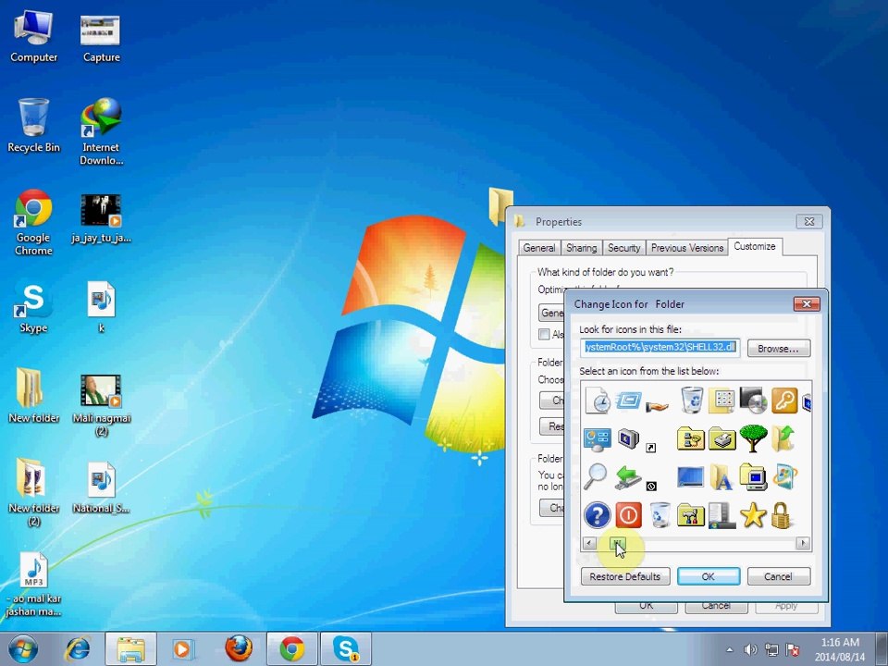888x666 pixels.
Task: Switch to the General tab
Action: tap(539, 248)
